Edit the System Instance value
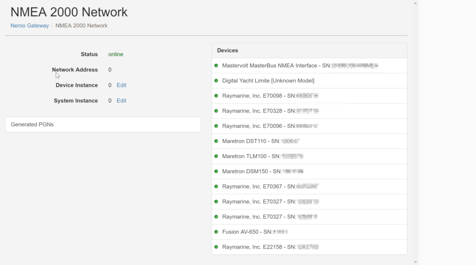 [121, 101]
